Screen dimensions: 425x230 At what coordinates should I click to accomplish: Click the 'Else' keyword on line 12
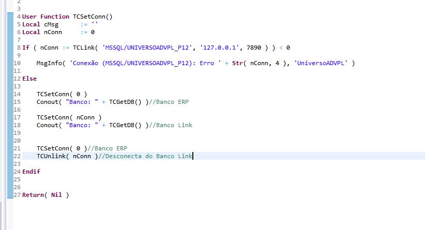pyautogui.click(x=29, y=79)
